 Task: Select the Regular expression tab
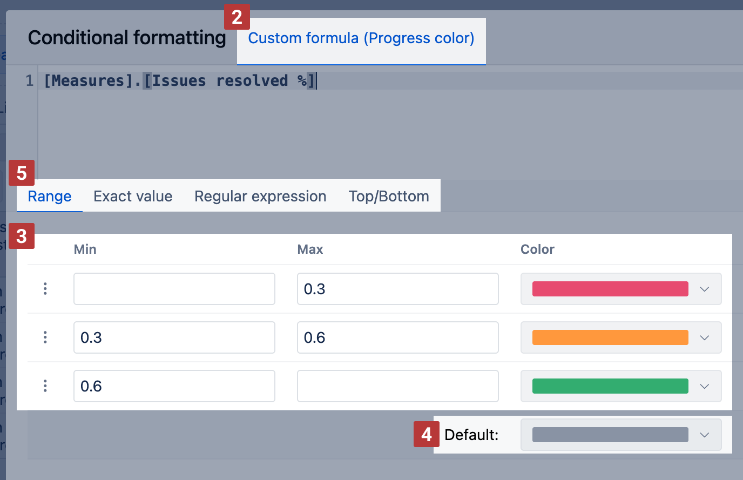[x=260, y=196]
